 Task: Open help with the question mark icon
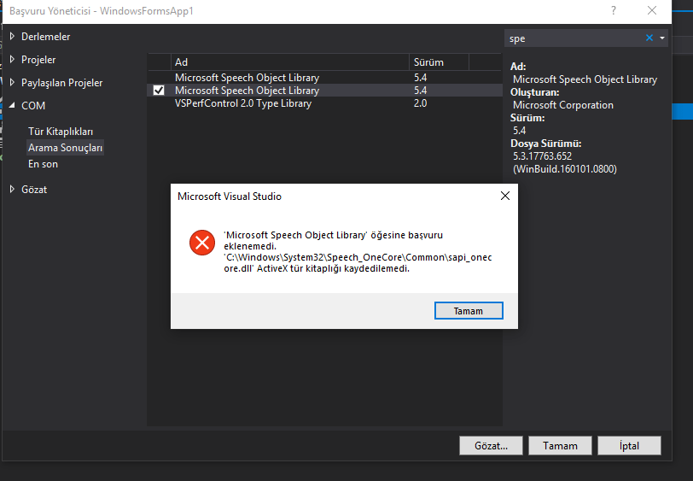[614, 10]
